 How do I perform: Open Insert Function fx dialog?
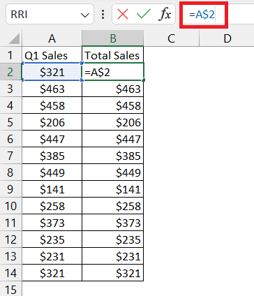click(x=165, y=15)
